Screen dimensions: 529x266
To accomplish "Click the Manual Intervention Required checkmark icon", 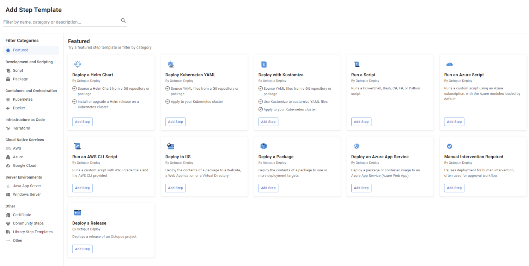I will coord(449,146).
